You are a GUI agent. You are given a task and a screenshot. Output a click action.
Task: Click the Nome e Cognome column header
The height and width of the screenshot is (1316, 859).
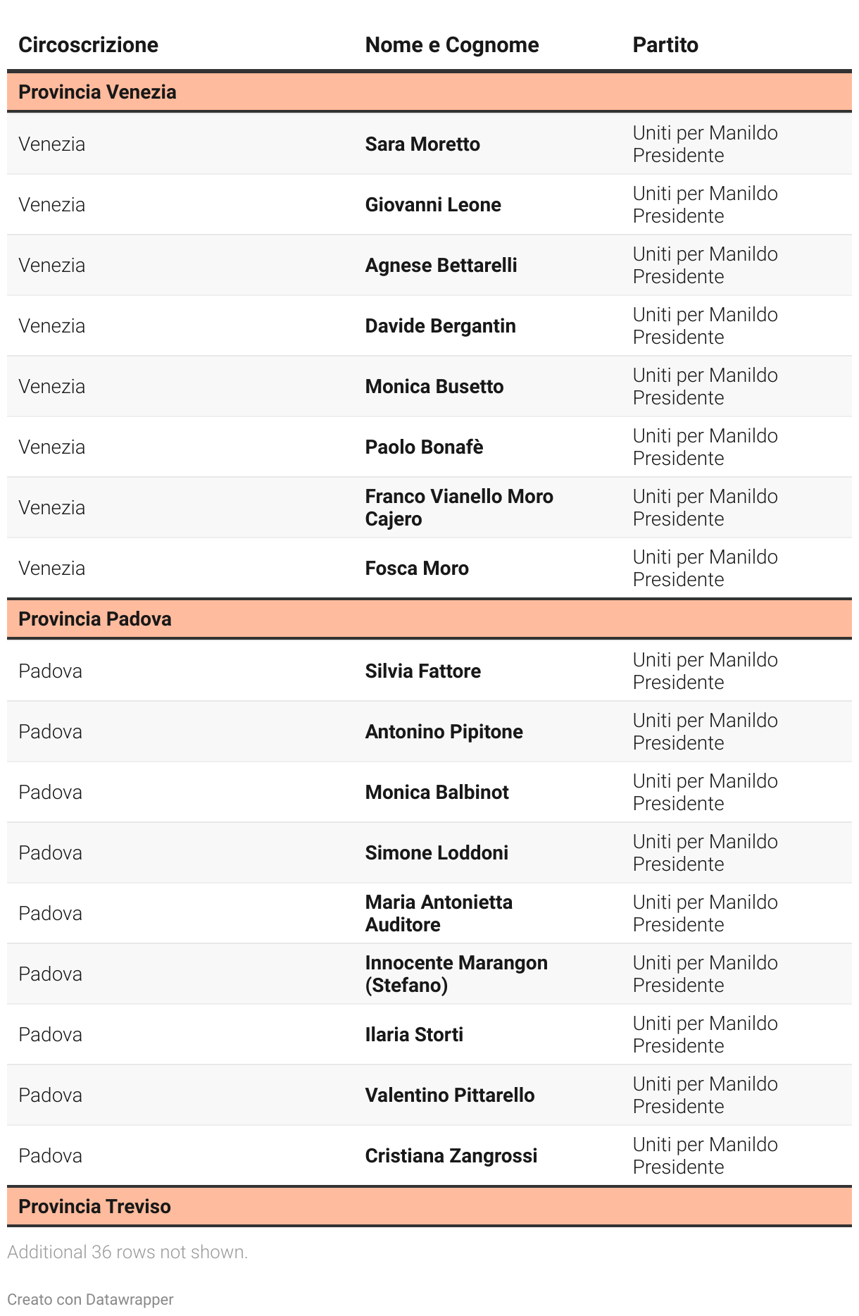click(x=451, y=45)
